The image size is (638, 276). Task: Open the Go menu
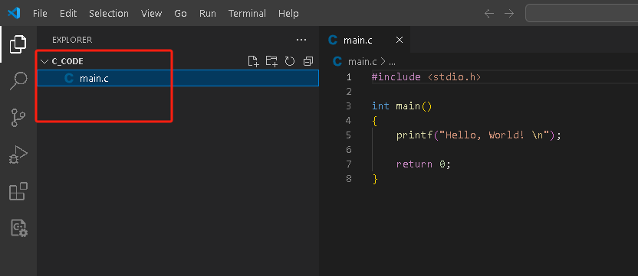coord(180,14)
